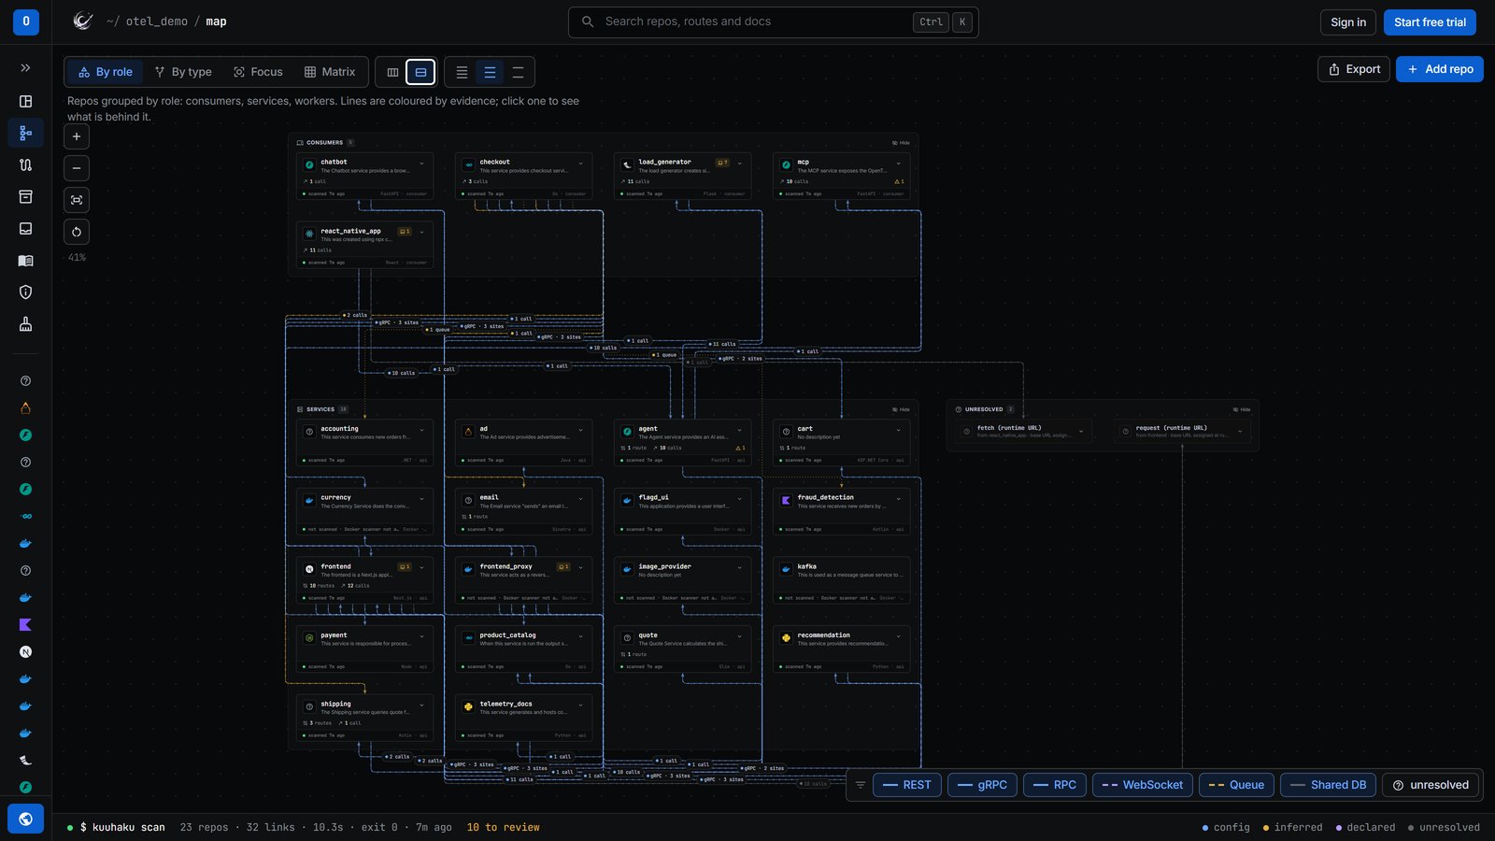The image size is (1495, 841).
Task: Open the archive box icon in sidebar
Action: (25, 196)
